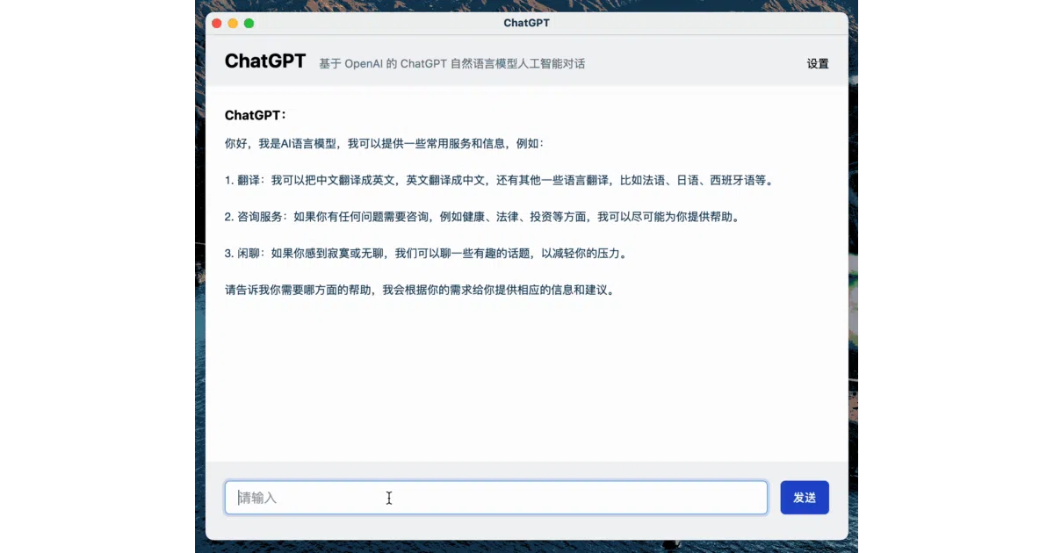Maximize the window with the green button
This screenshot has width=1054, height=553.
point(249,23)
